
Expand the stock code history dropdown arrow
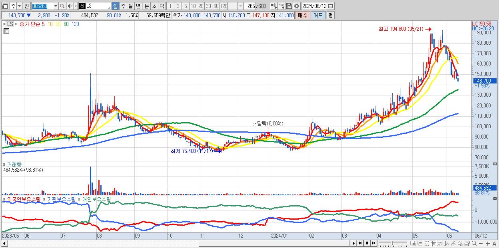tap(56, 6)
